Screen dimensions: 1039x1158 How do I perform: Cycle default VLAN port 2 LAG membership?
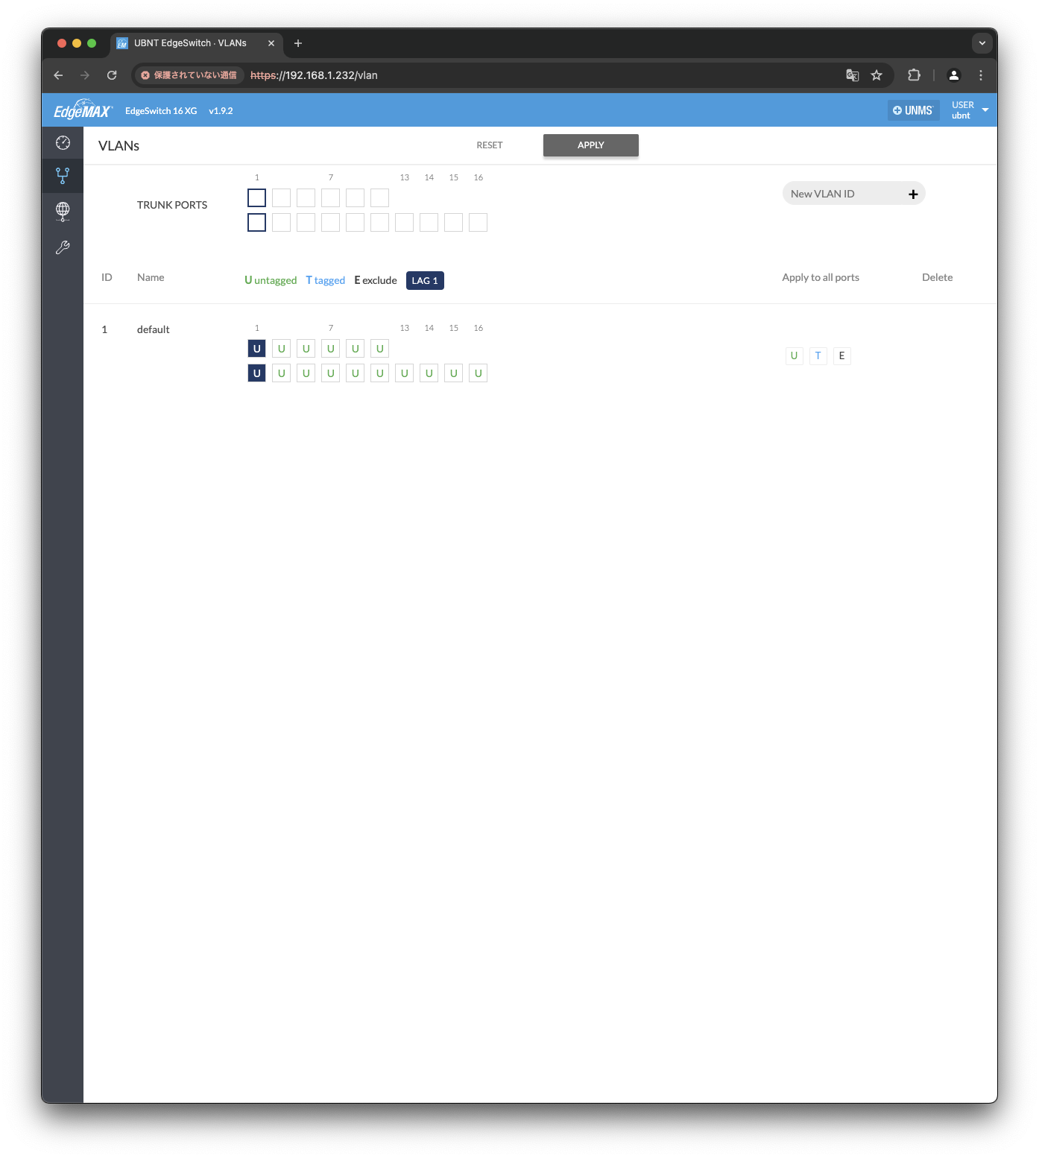tap(256, 373)
